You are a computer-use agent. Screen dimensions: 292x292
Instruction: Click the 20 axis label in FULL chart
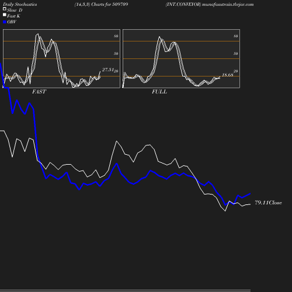pyautogui.click(x=236, y=71)
